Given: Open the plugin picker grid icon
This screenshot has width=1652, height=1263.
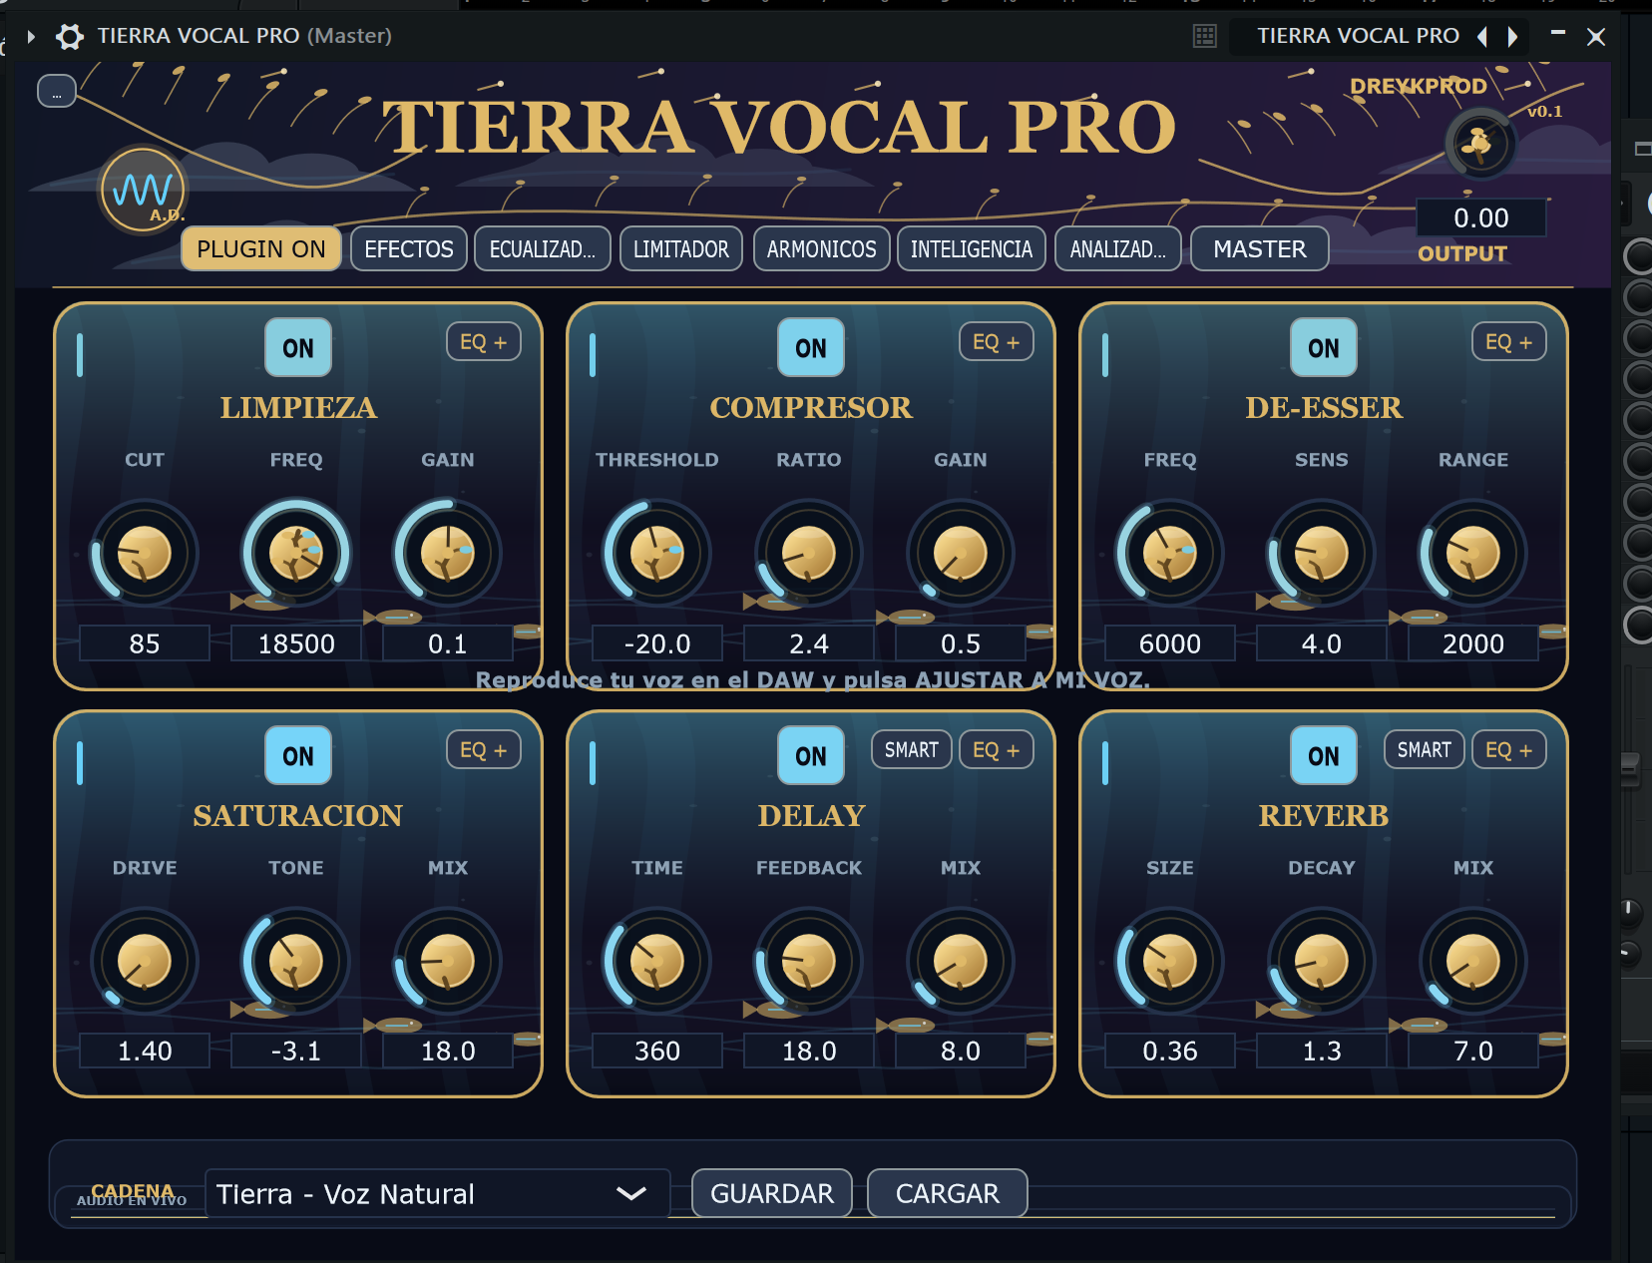Looking at the screenshot, I should pyautogui.click(x=1204, y=37).
